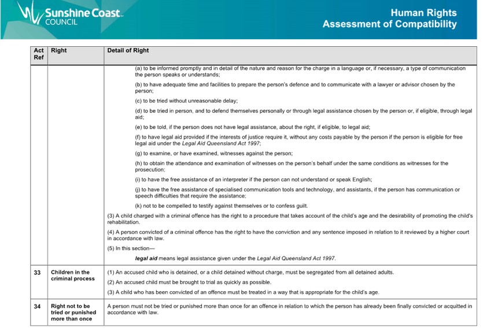This screenshot has width=487, height=335.
Task: Select row number 34 in Act Ref column
Action: coord(38,306)
